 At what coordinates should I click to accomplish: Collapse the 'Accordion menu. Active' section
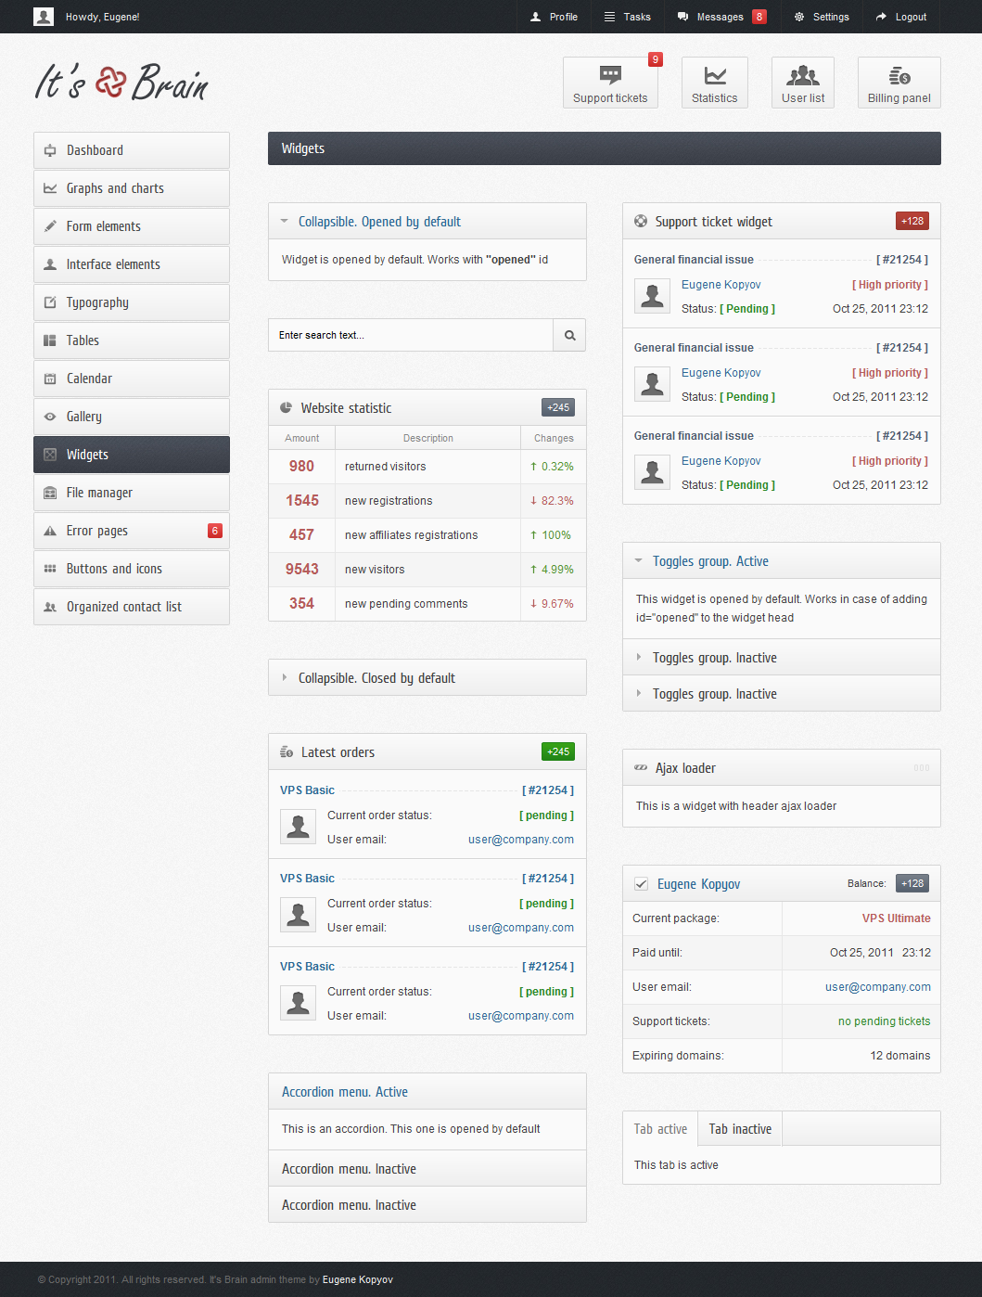click(x=427, y=1092)
